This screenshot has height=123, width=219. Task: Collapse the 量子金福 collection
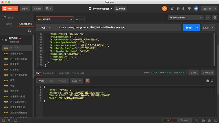pos(2,40)
